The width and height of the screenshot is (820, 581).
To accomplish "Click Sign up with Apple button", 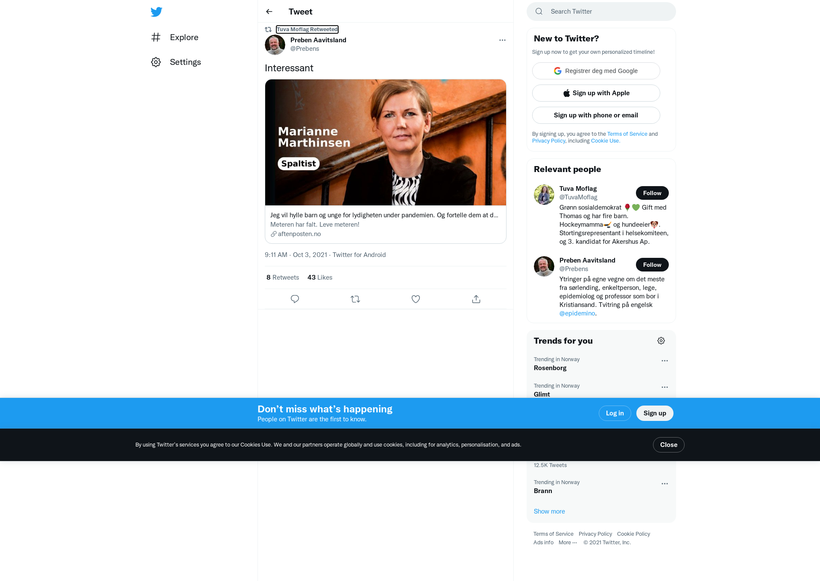I will (x=596, y=93).
